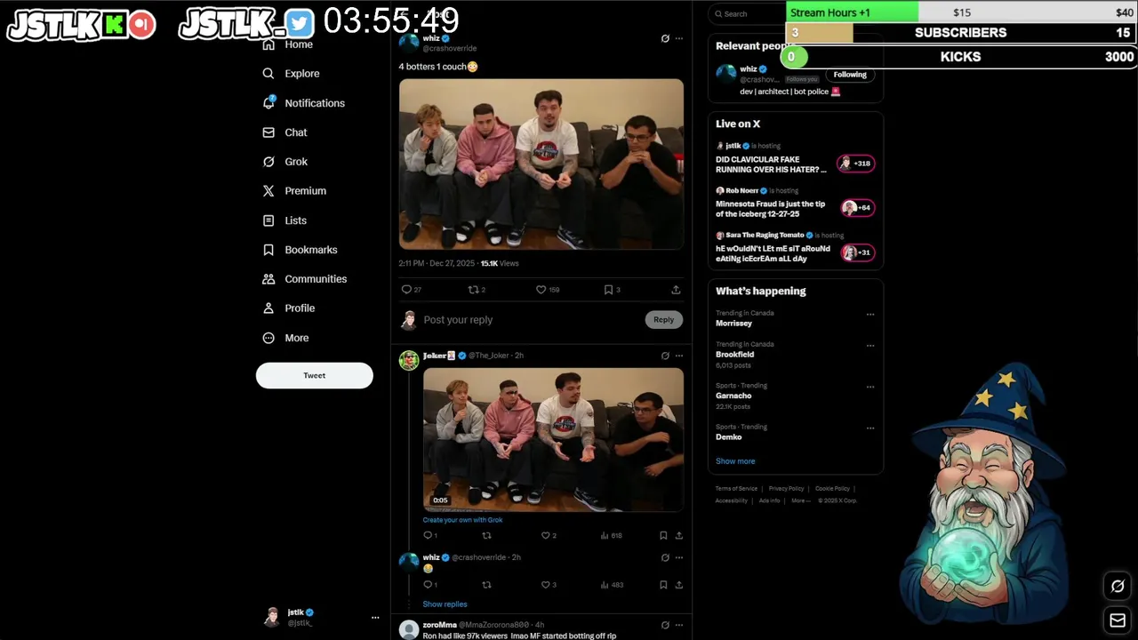Open Bookmarks in the sidebar
The width and height of the screenshot is (1138, 640).
(300, 250)
